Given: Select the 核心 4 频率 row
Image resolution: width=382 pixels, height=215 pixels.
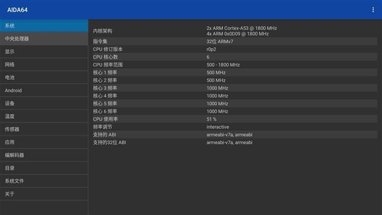Looking at the screenshot, I should tap(235, 96).
